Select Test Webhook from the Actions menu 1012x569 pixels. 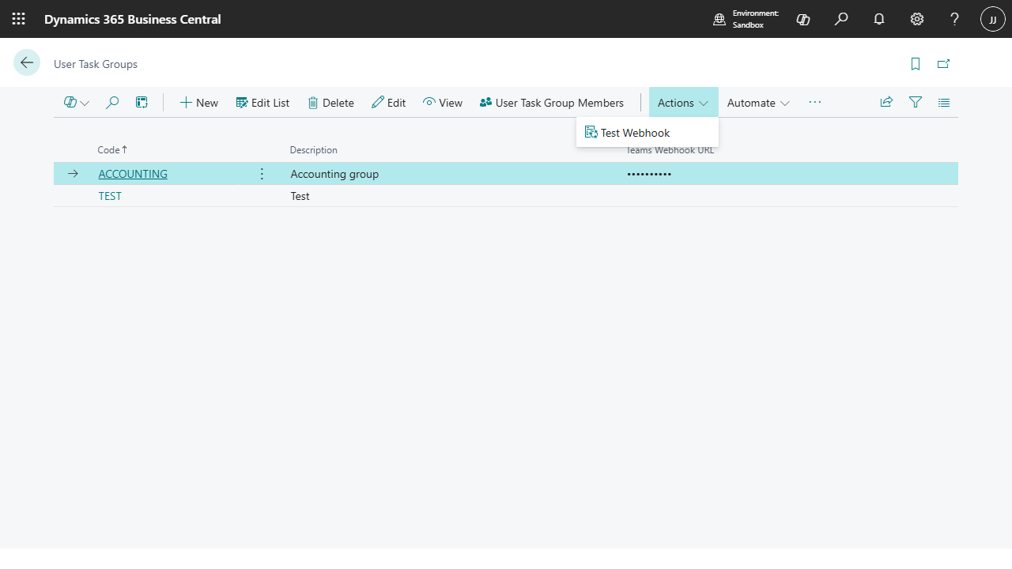(x=635, y=132)
